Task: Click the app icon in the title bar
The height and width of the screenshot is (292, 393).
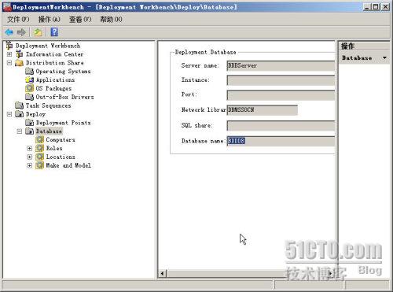Action: tap(7, 7)
